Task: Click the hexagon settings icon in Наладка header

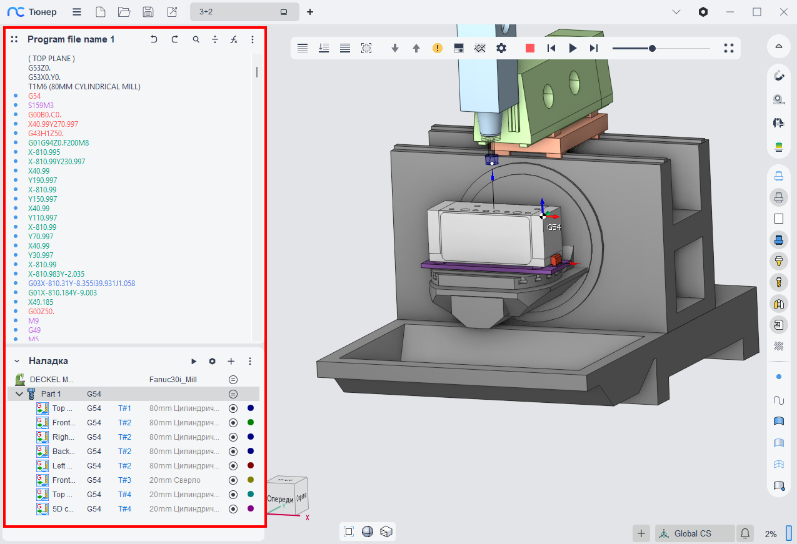Action: (x=213, y=361)
